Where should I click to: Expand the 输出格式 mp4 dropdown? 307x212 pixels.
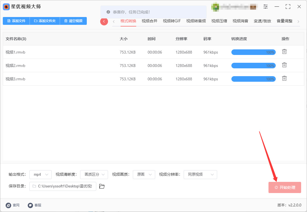click(40, 175)
